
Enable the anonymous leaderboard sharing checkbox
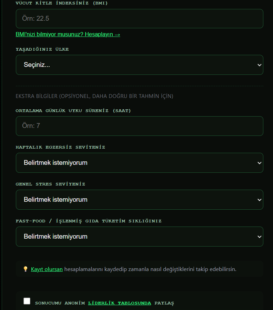point(27,301)
